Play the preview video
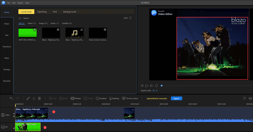 tap(146, 86)
